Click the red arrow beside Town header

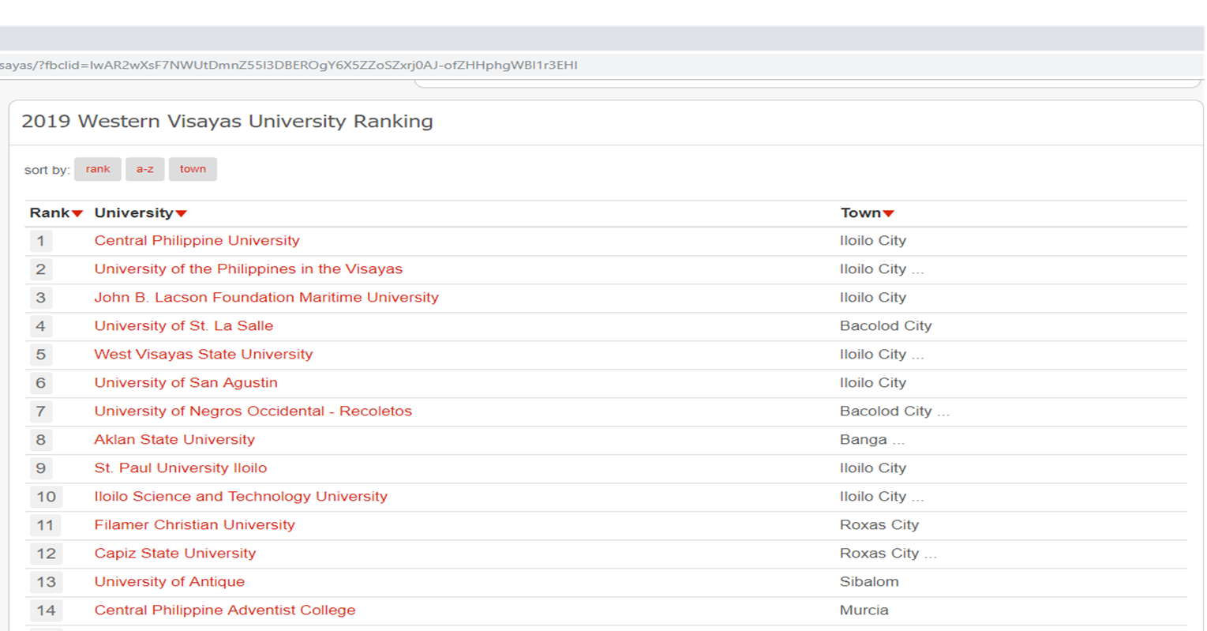[x=889, y=213]
